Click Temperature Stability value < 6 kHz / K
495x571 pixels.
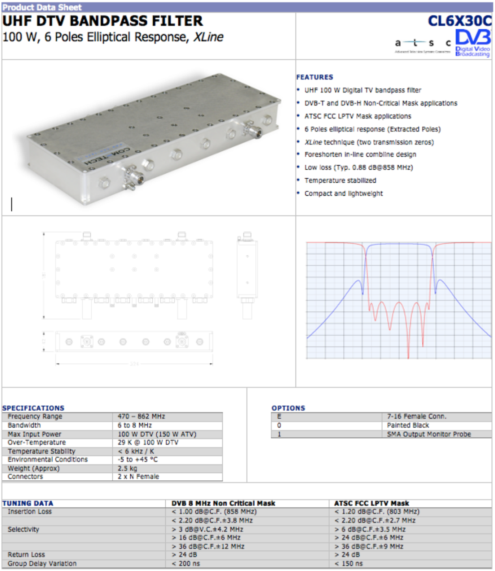tap(136, 451)
